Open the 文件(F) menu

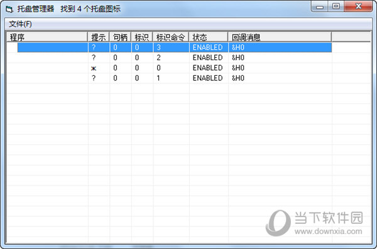(x=20, y=24)
